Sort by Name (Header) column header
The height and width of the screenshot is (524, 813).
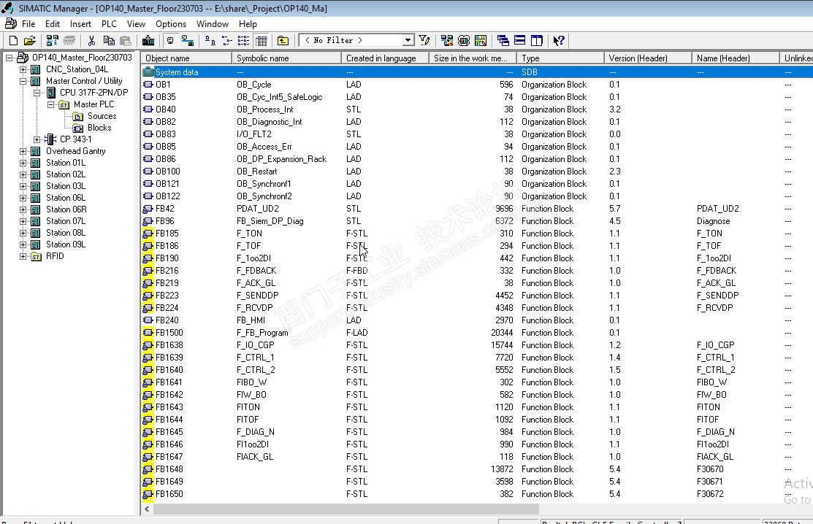[736, 58]
